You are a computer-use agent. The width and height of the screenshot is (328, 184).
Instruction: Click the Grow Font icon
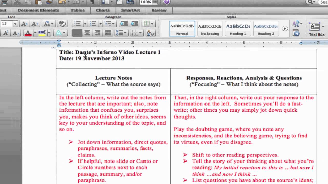[x=24, y=24]
